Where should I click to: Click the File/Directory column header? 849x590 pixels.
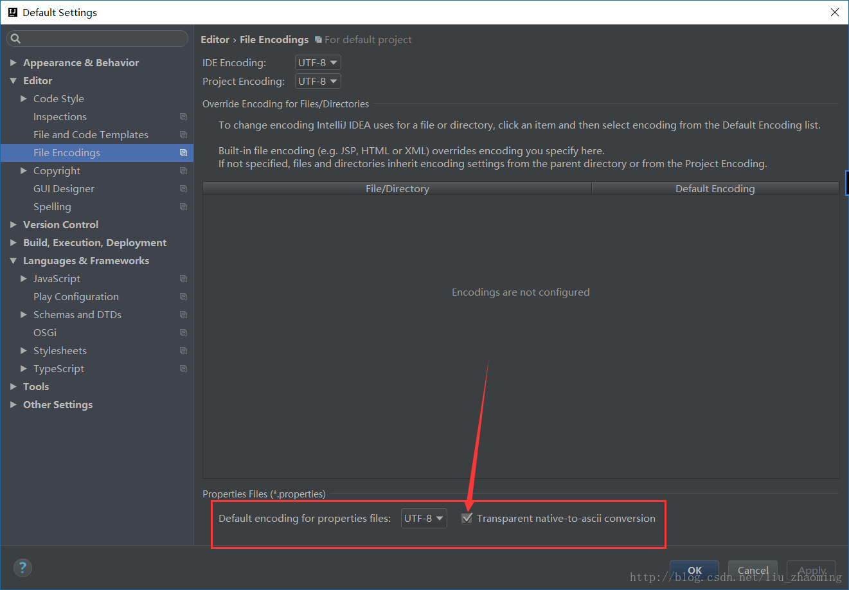[x=397, y=188]
